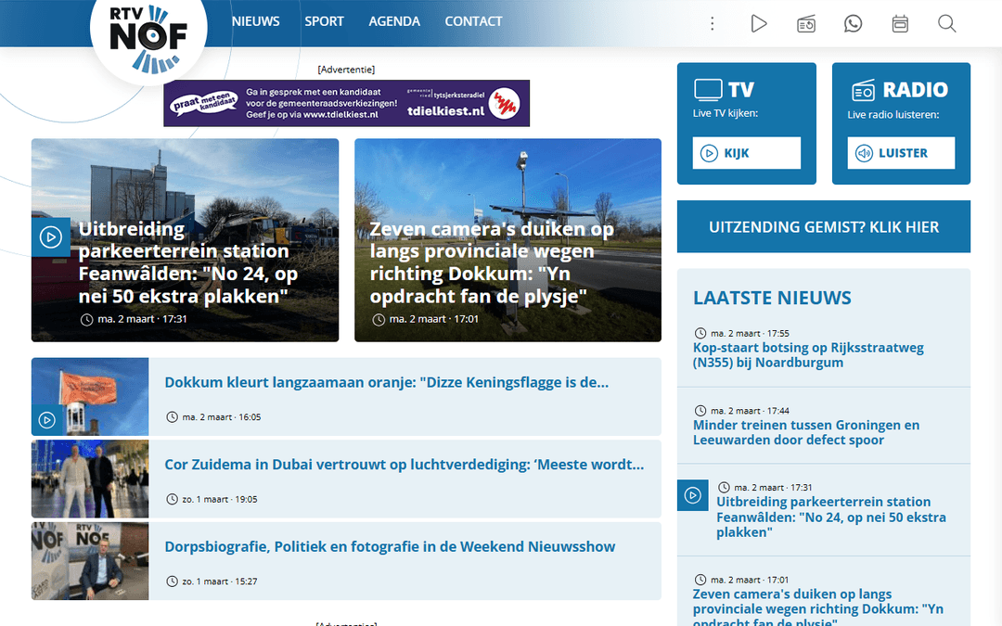
Task: Open the calendar icon in the header
Action: [900, 23]
